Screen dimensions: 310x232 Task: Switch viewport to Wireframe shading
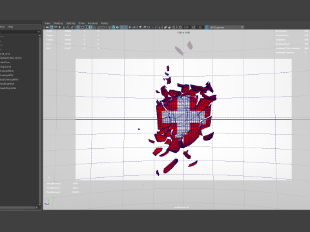(x=109, y=27)
